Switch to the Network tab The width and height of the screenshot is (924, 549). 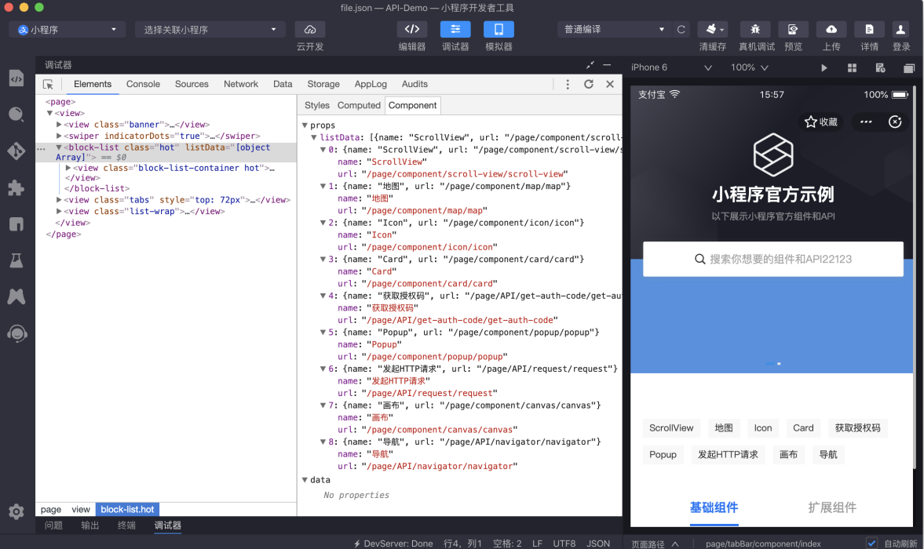[241, 84]
